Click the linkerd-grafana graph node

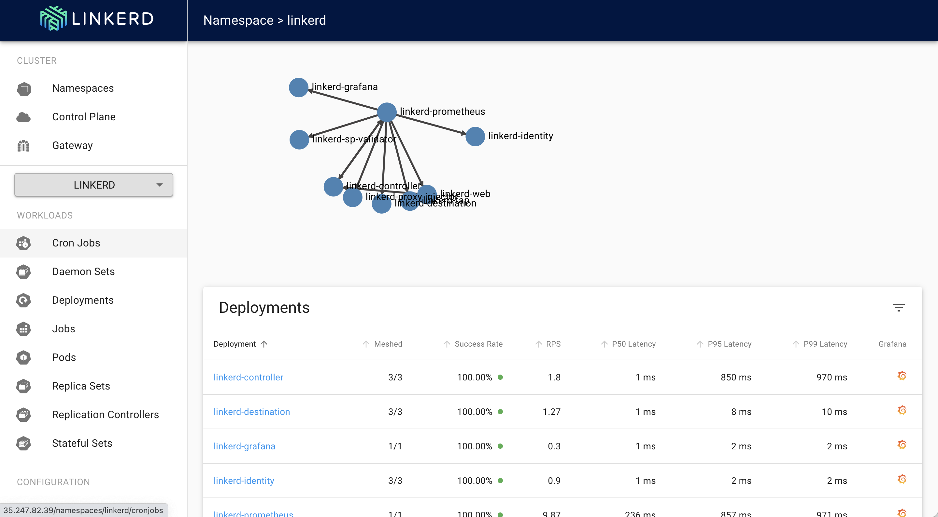[x=299, y=87]
